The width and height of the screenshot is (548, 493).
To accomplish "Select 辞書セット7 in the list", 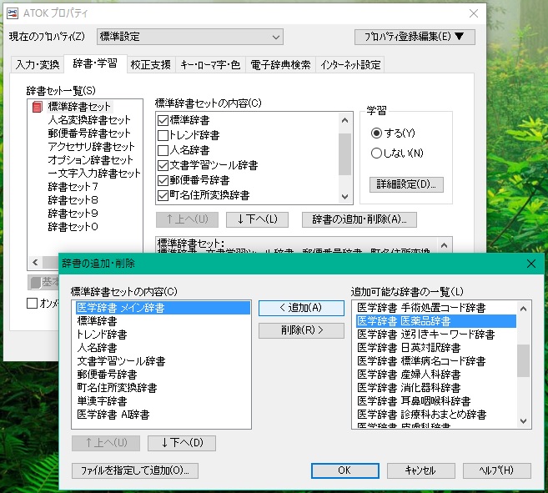I will 73,187.
